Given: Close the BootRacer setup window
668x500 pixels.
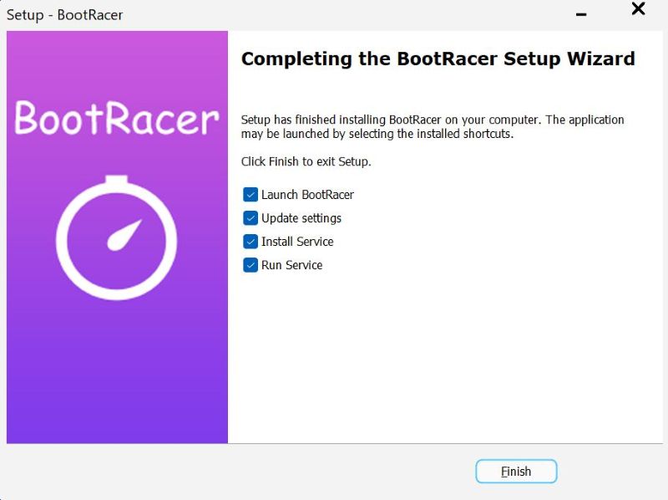Looking at the screenshot, I should point(638,8).
